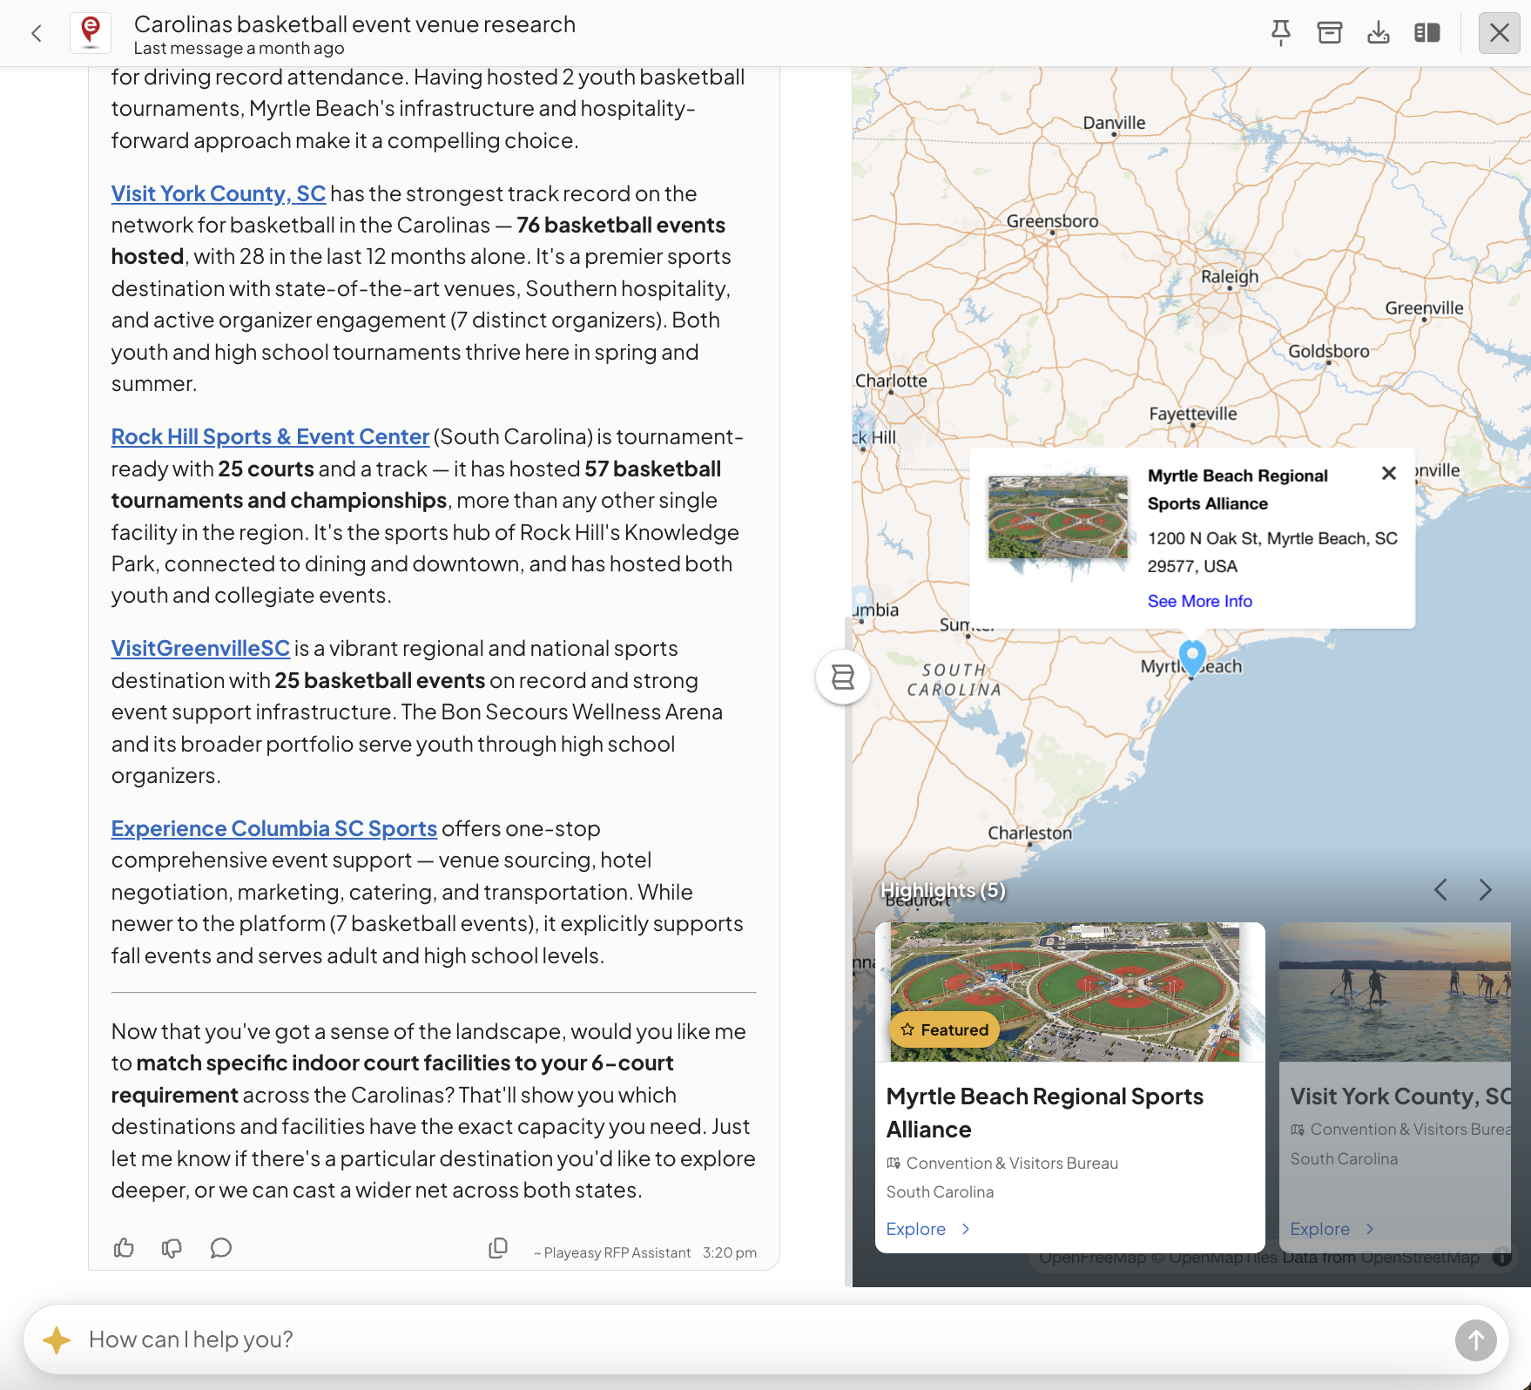Select the Myrtle Beach map pin
The image size is (1531, 1390).
[x=1192, y=658]
